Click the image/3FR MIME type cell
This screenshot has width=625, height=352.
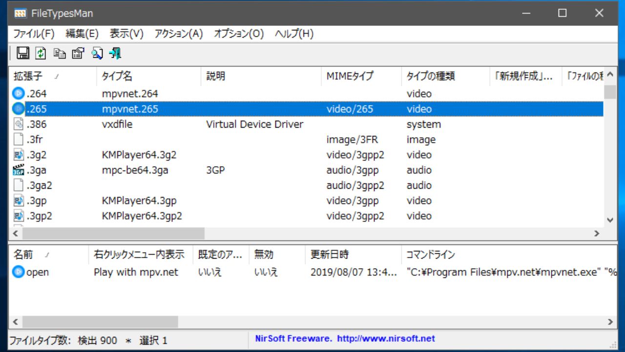point(352,139)
